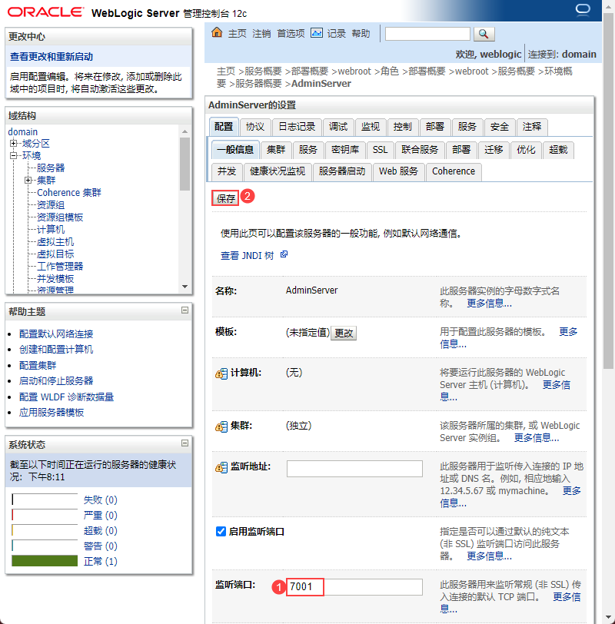Select the 超载 sub-tab
Viewport: 615px width, 624px height.
(x=558, y=150)
